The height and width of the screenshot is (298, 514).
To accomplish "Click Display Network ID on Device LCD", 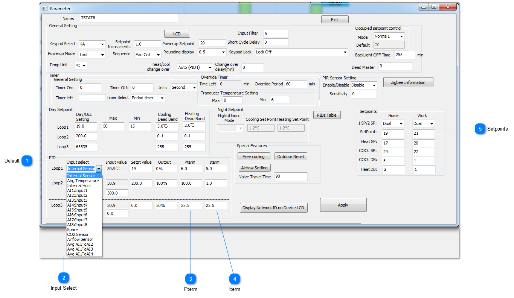I will (274, 208).
